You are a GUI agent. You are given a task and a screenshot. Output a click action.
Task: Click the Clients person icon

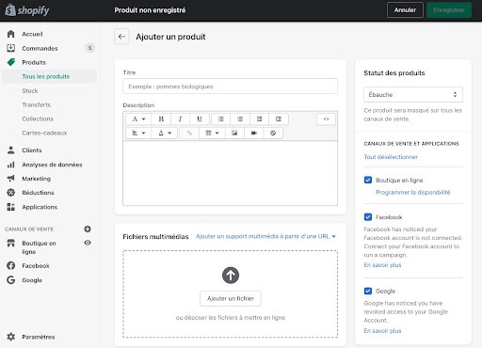tap(11, 150)
